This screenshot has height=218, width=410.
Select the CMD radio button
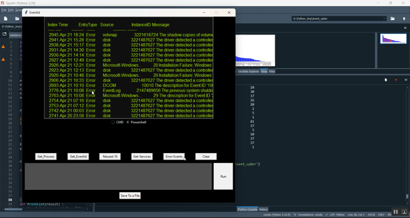click(113, 122)
